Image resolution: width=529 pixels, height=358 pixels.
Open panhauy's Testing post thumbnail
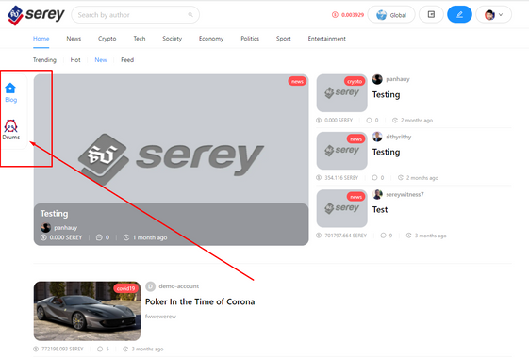click(x=341, y=93)
